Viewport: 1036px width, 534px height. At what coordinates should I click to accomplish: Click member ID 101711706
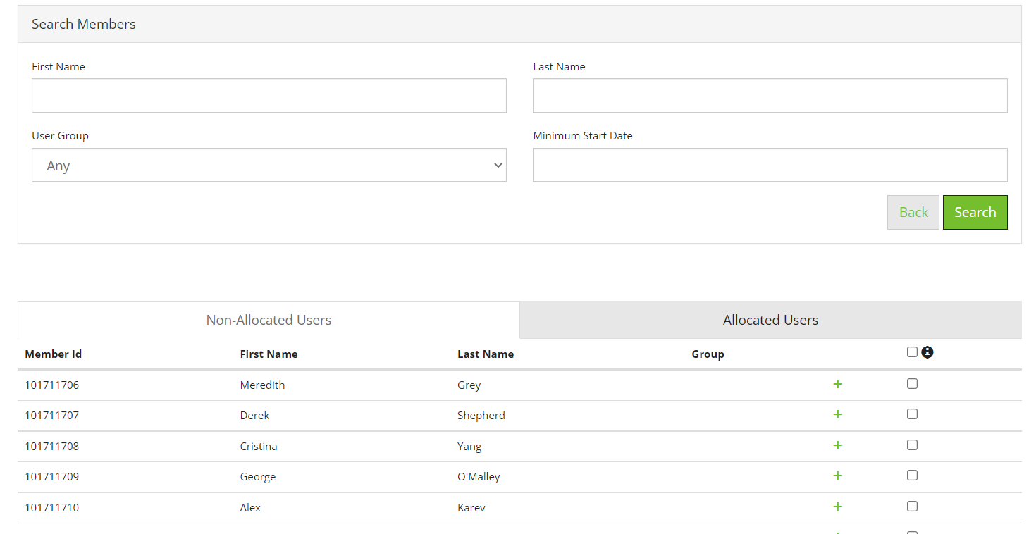click(x=52, y=385)
